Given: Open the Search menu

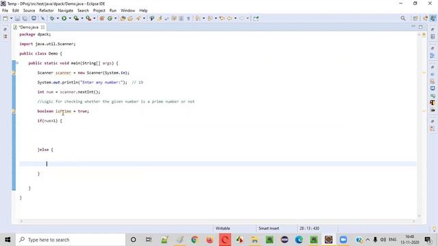Looking at the screenshot, I should point(83,10).
